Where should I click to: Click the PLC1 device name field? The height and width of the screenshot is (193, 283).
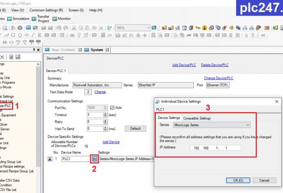(76, 159)
